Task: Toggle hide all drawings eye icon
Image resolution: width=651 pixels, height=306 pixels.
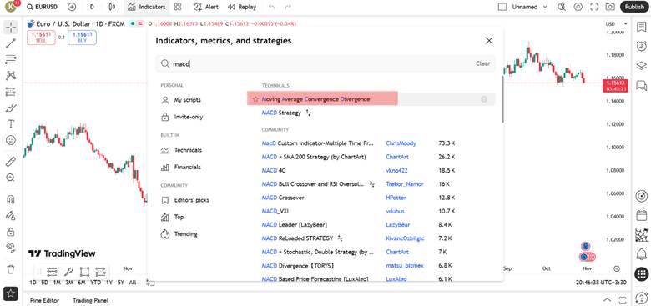Action: tap(11, 248)
